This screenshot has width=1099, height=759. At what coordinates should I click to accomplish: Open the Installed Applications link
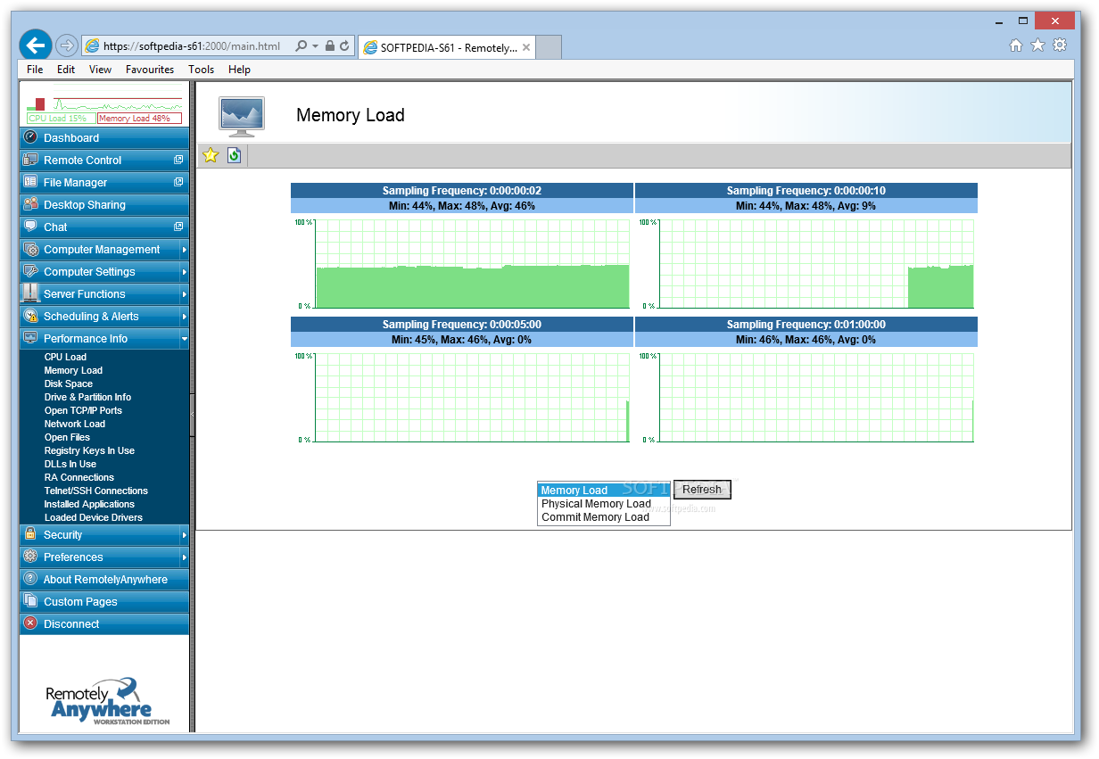[89, 504]
